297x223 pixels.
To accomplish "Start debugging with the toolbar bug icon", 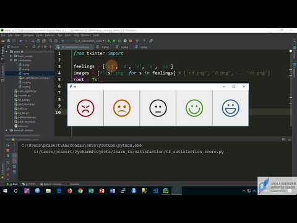I will 114,41.
